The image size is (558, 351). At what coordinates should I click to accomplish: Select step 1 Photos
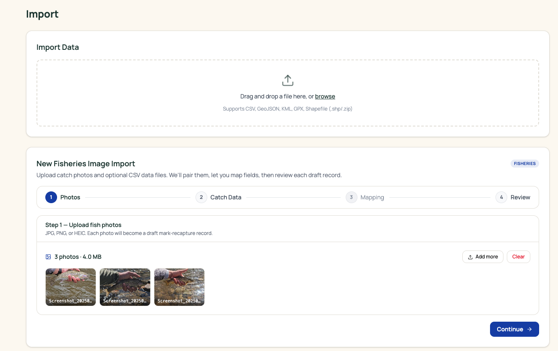pos(63,197)
